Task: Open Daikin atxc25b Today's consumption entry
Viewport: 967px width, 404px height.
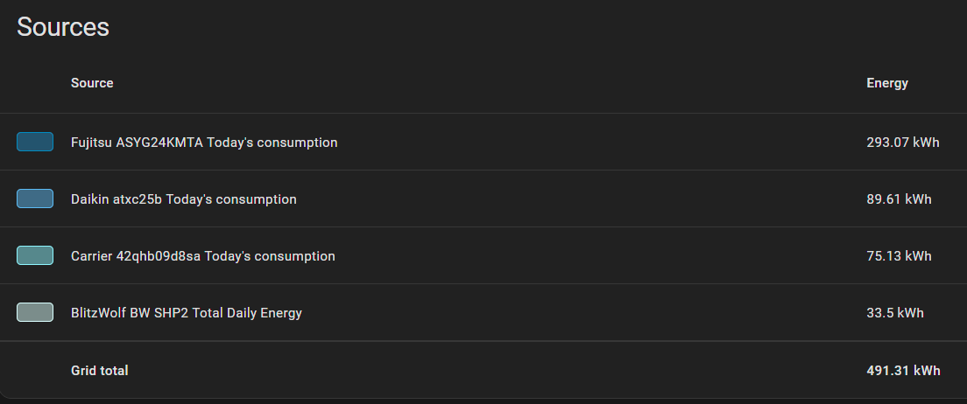Action: coord(184,199)
